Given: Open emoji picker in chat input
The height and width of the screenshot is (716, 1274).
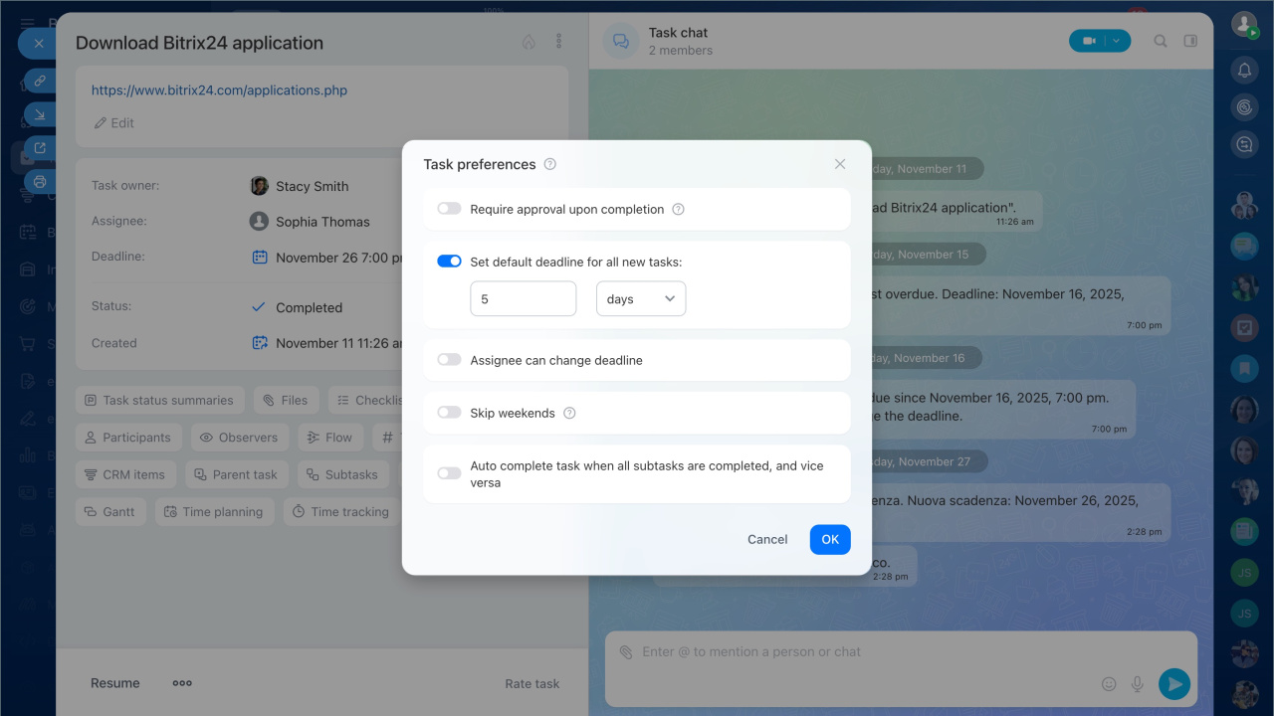Looking at the screenshot, I should (1109, 683).
